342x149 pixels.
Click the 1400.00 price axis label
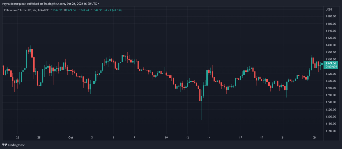330,45
